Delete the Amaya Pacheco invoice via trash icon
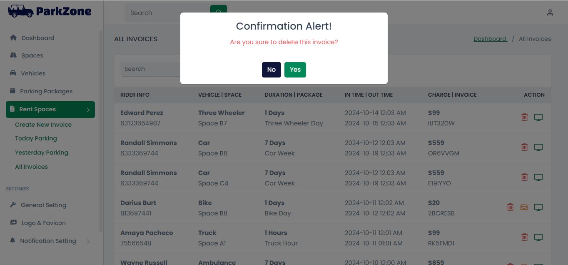The width and height of the screenshot is (568, 265). tap(525, 237)
